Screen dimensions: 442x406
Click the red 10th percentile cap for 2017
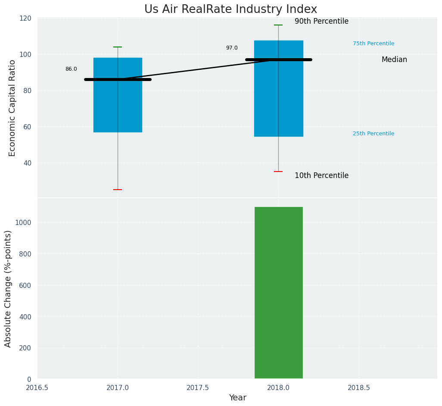point(118,190)
